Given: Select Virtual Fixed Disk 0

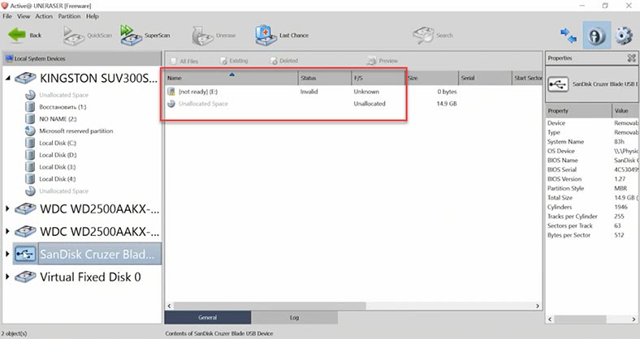Looking at the screenshot, I should pyautogui.click(x=90, y=277).
